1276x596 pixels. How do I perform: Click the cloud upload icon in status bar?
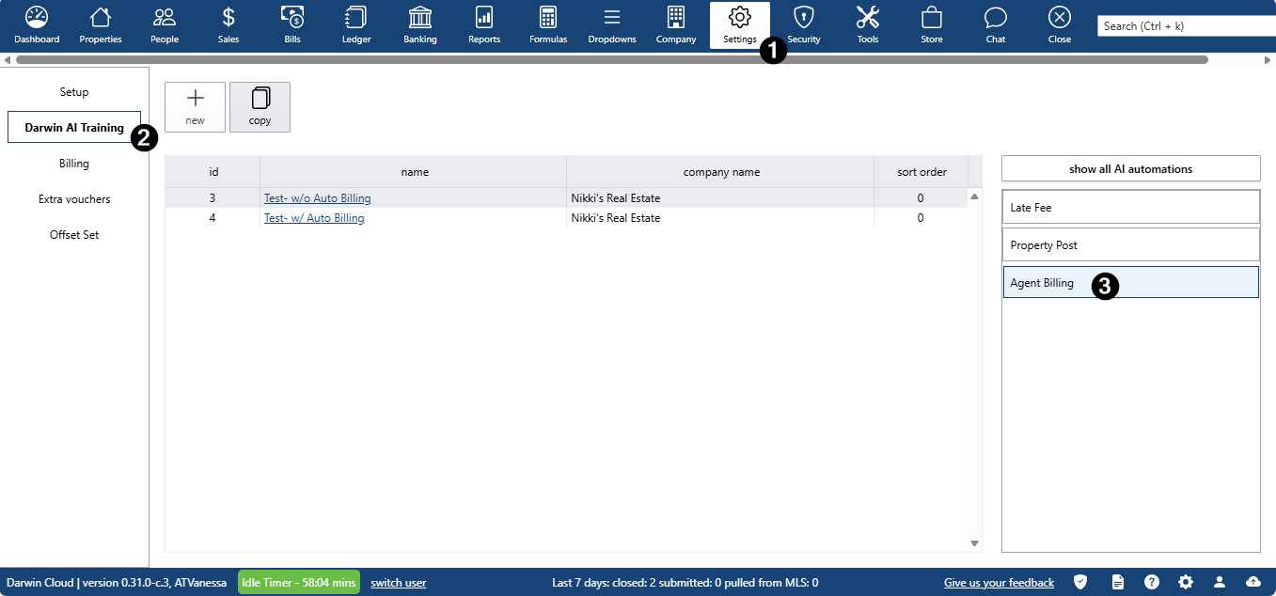point(1252,582)
